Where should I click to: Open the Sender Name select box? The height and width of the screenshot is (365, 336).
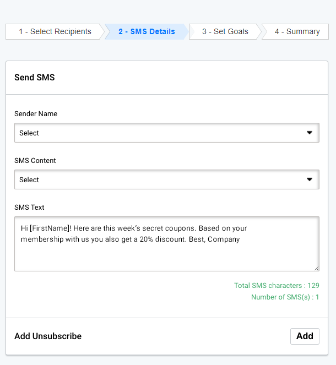[160, 133]
